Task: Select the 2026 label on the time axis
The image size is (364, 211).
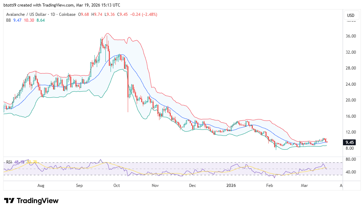Action: (x=231, y=186)
